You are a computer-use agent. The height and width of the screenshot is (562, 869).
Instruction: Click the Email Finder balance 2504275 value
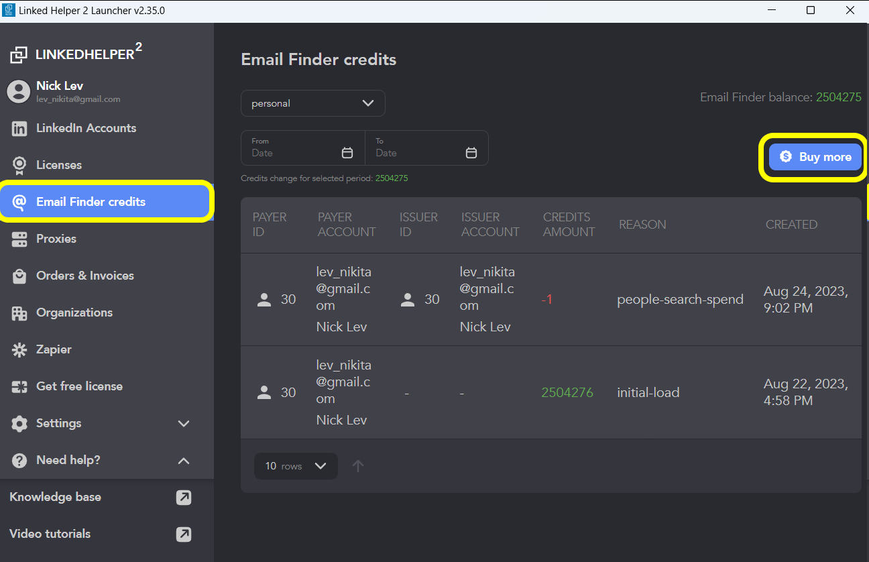point(838,97)
